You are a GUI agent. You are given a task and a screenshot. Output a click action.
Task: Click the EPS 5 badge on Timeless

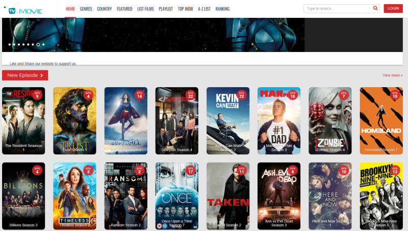tap(88, 170)
